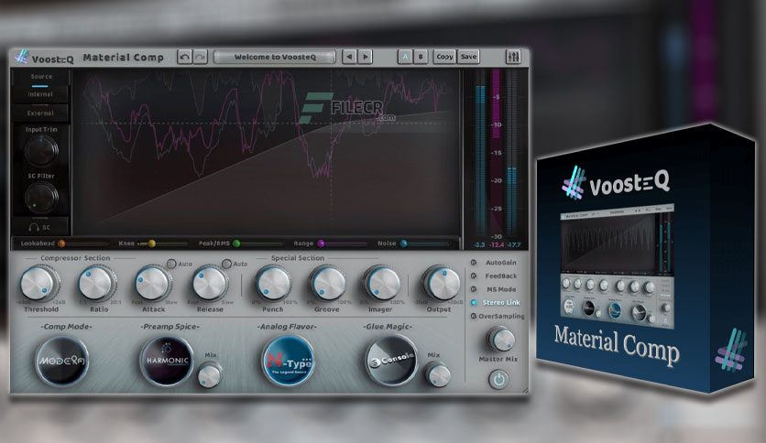The image size is (766, 443).
Task: Select preset slot B
Action: 421,57
